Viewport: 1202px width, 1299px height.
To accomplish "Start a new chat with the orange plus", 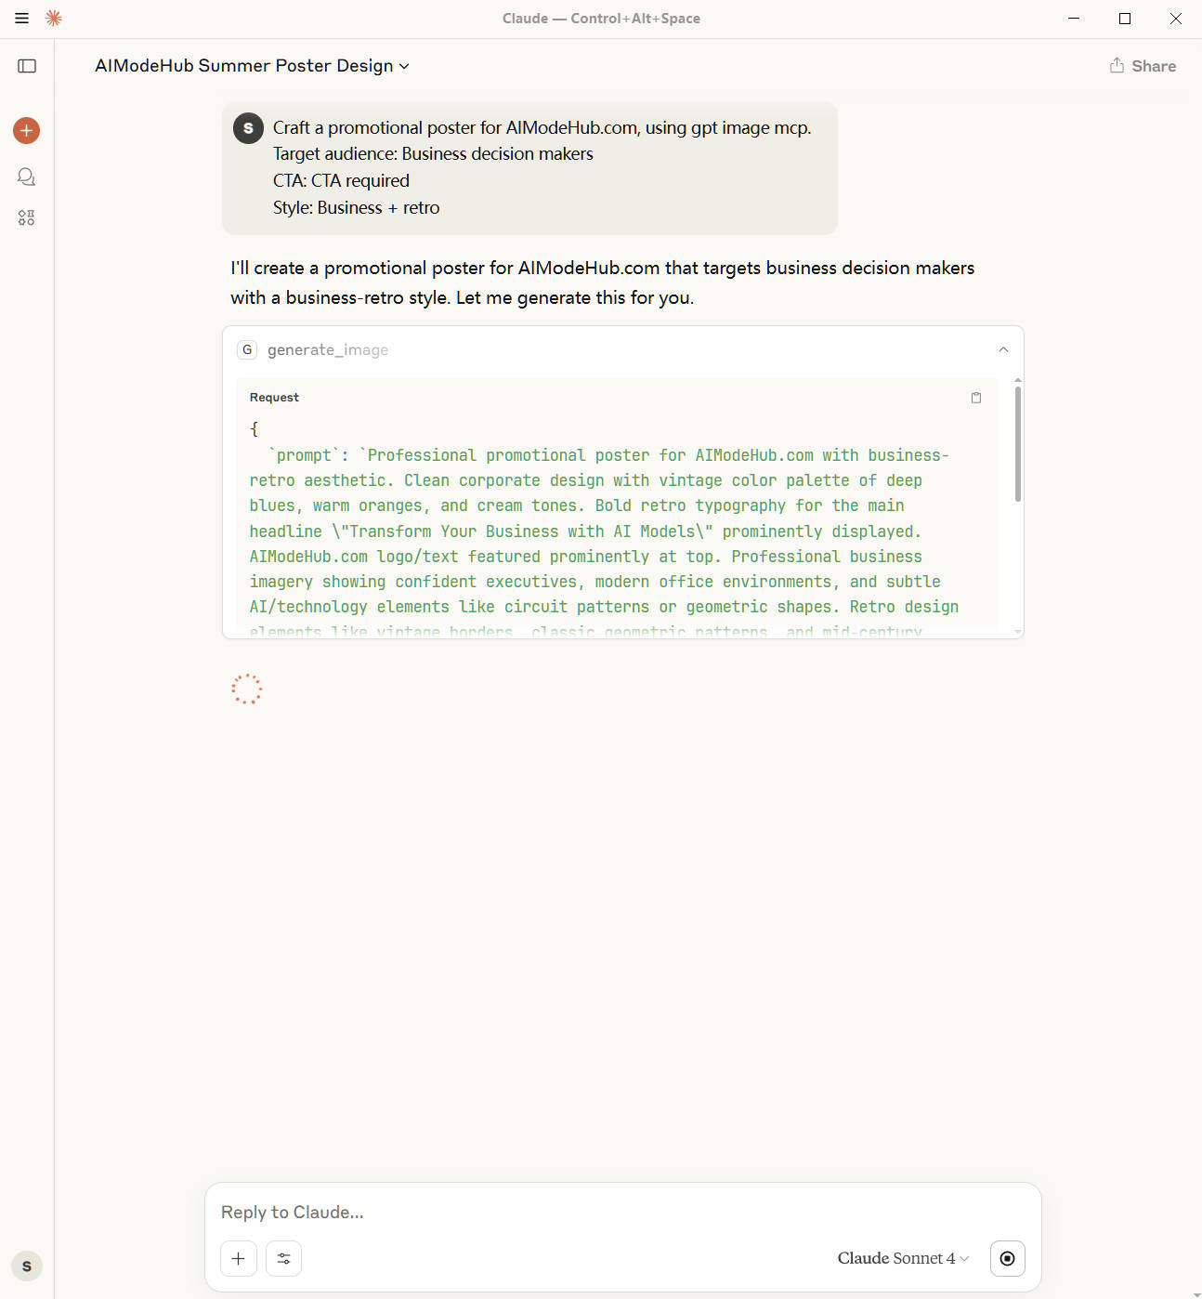I will coord(25,130).
